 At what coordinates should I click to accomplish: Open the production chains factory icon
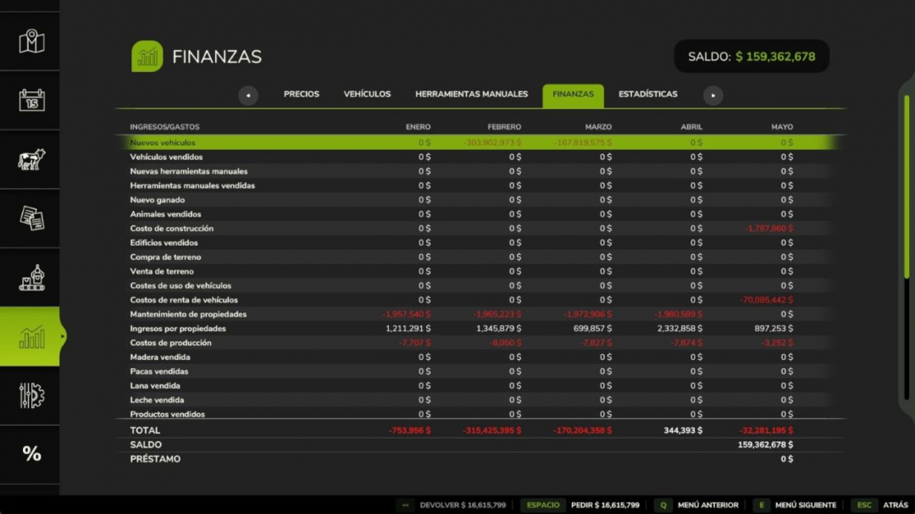pos(31,278)
